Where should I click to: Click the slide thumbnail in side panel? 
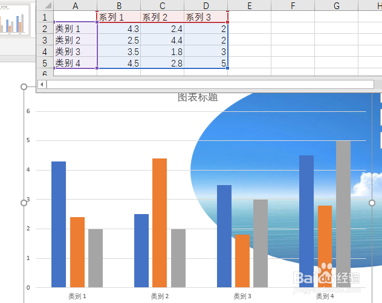[x=14, y=20]
